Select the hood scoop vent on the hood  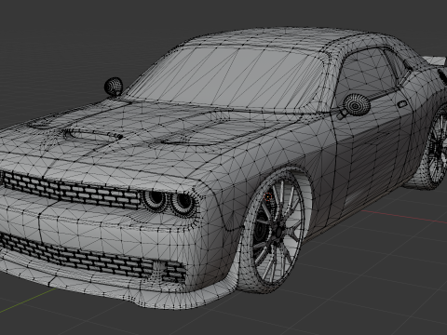coord(93,136)
